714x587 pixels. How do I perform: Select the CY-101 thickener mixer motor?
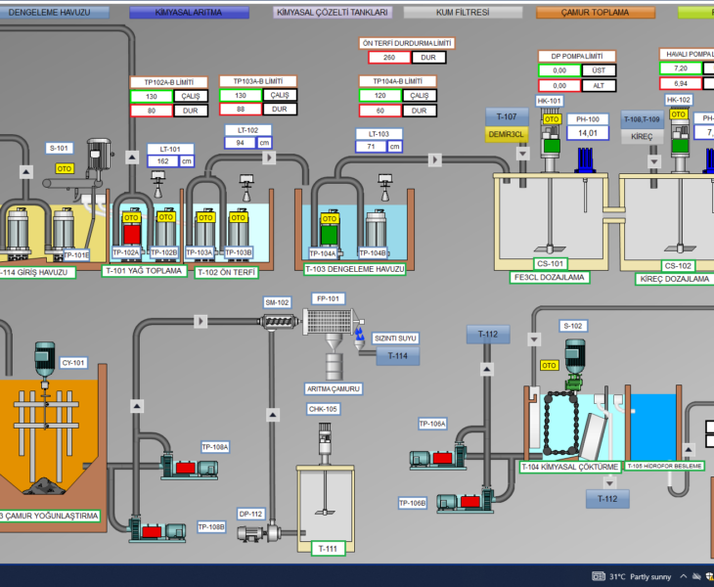pos(43,359)
